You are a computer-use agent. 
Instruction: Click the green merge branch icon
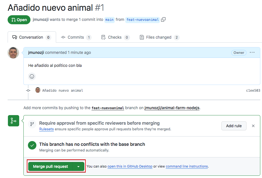coord(13,121)
